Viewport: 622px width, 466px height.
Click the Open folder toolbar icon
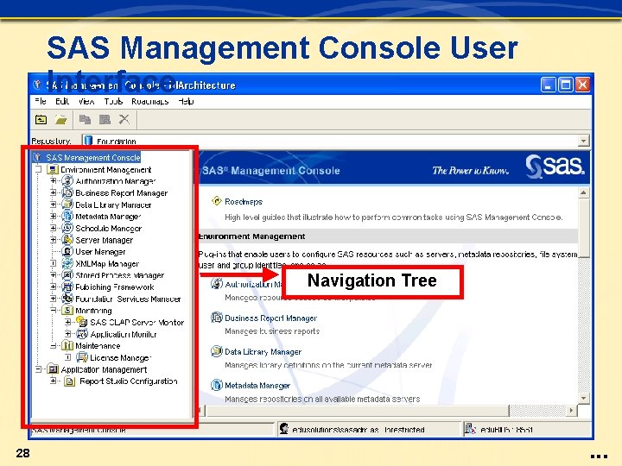click(x=61, y=119)
